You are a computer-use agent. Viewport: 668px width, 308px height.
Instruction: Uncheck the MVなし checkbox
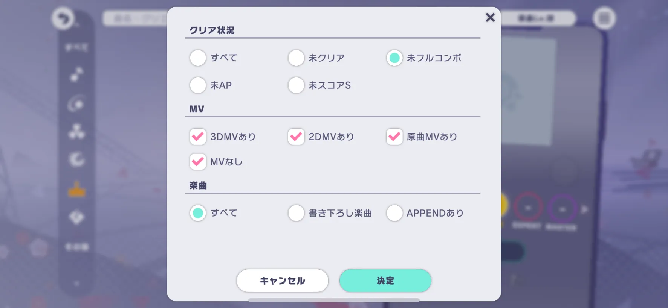pos(198,162)
